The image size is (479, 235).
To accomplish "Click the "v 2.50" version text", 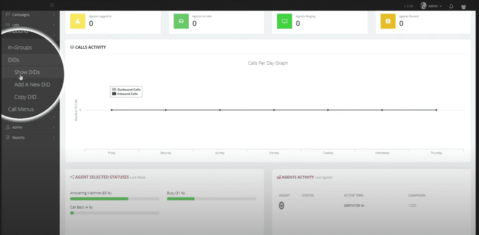I will [409, 6].
